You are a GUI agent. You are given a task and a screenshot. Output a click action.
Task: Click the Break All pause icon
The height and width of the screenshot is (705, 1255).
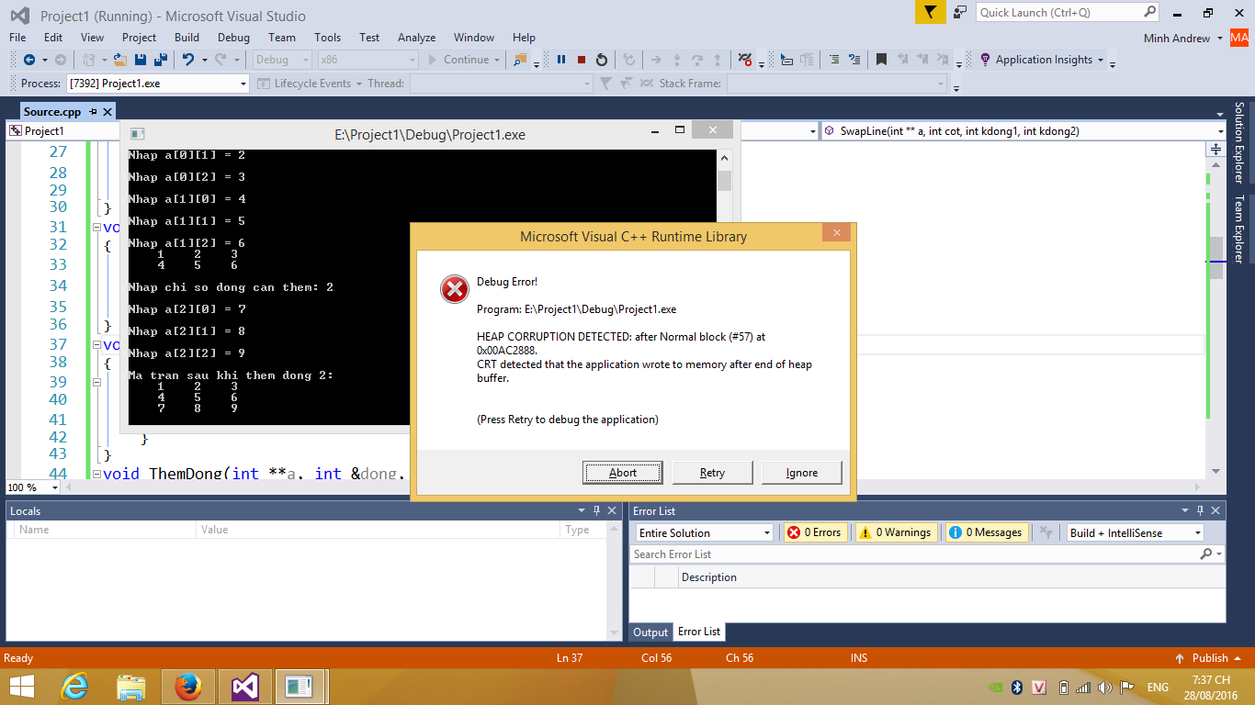click(561, 60)
